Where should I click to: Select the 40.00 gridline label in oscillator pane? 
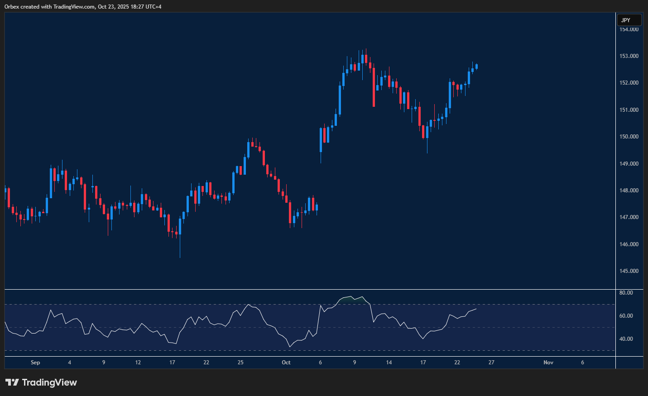pyautogui.click(x=627, y=339)
